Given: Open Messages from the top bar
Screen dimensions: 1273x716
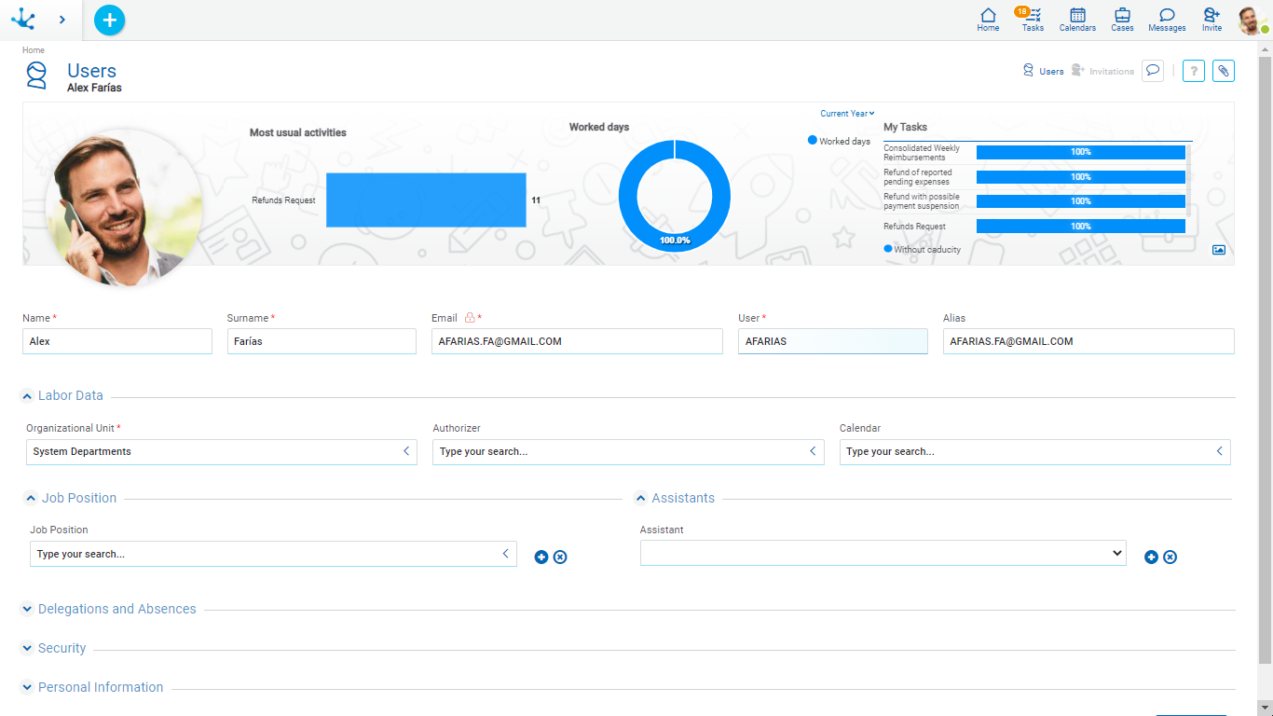Looking at the screenshot, I should (x=1167, y=19).
